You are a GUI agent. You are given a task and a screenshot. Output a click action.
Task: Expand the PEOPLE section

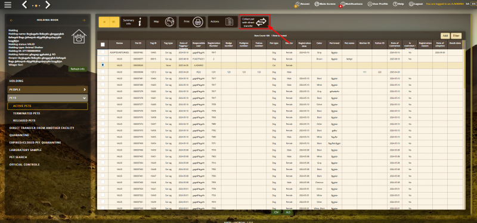click(48, 90)
